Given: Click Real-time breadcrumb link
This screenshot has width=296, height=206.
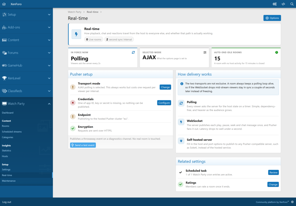Looking at the screenshot, I should 92,12.
